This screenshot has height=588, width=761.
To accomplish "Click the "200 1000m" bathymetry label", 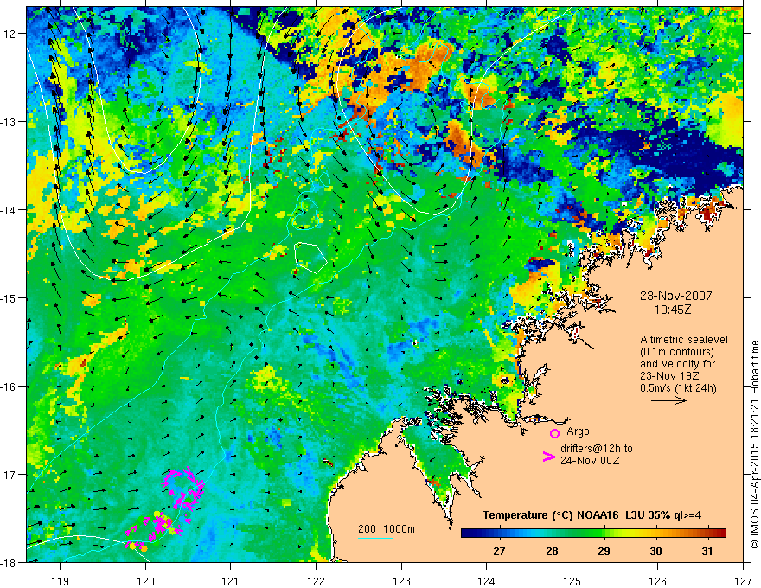I will [x=387, y=529].
